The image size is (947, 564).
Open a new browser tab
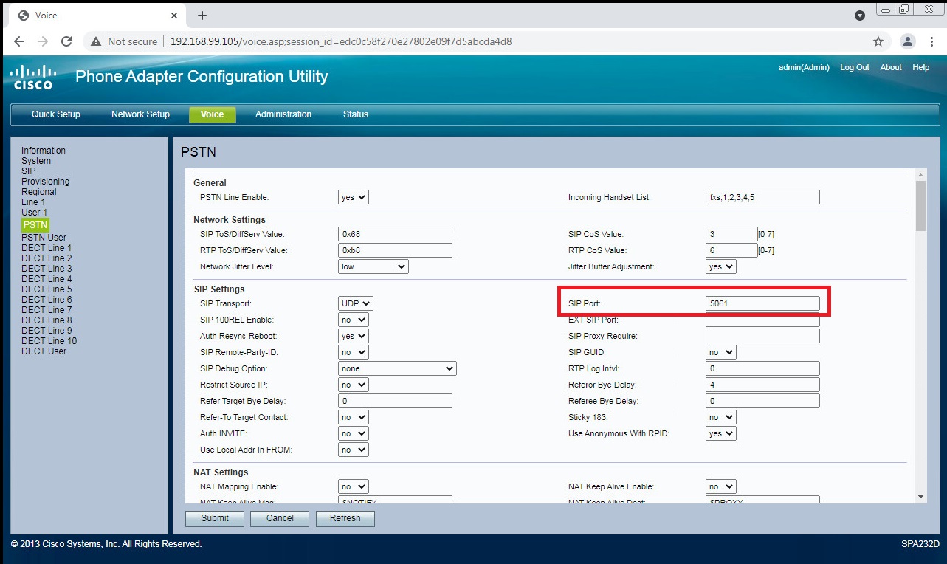pos(202,16)
